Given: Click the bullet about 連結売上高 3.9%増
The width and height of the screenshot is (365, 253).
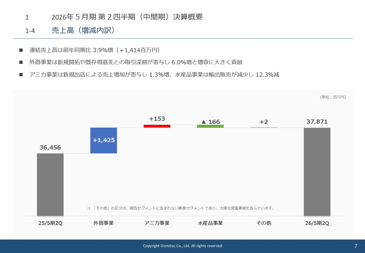Looking at the screenshot, I should coord(94,50).
